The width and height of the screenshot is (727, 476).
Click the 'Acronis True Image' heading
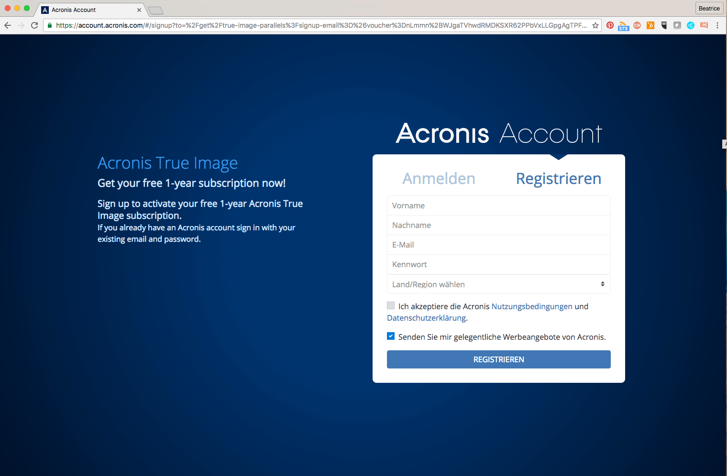(167, 163)
